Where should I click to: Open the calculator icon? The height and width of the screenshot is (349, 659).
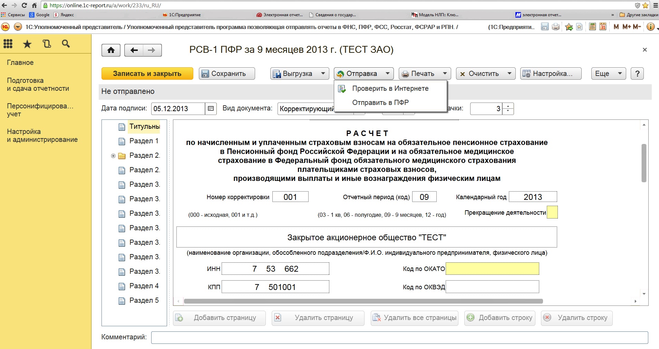[x=592, y=27]
